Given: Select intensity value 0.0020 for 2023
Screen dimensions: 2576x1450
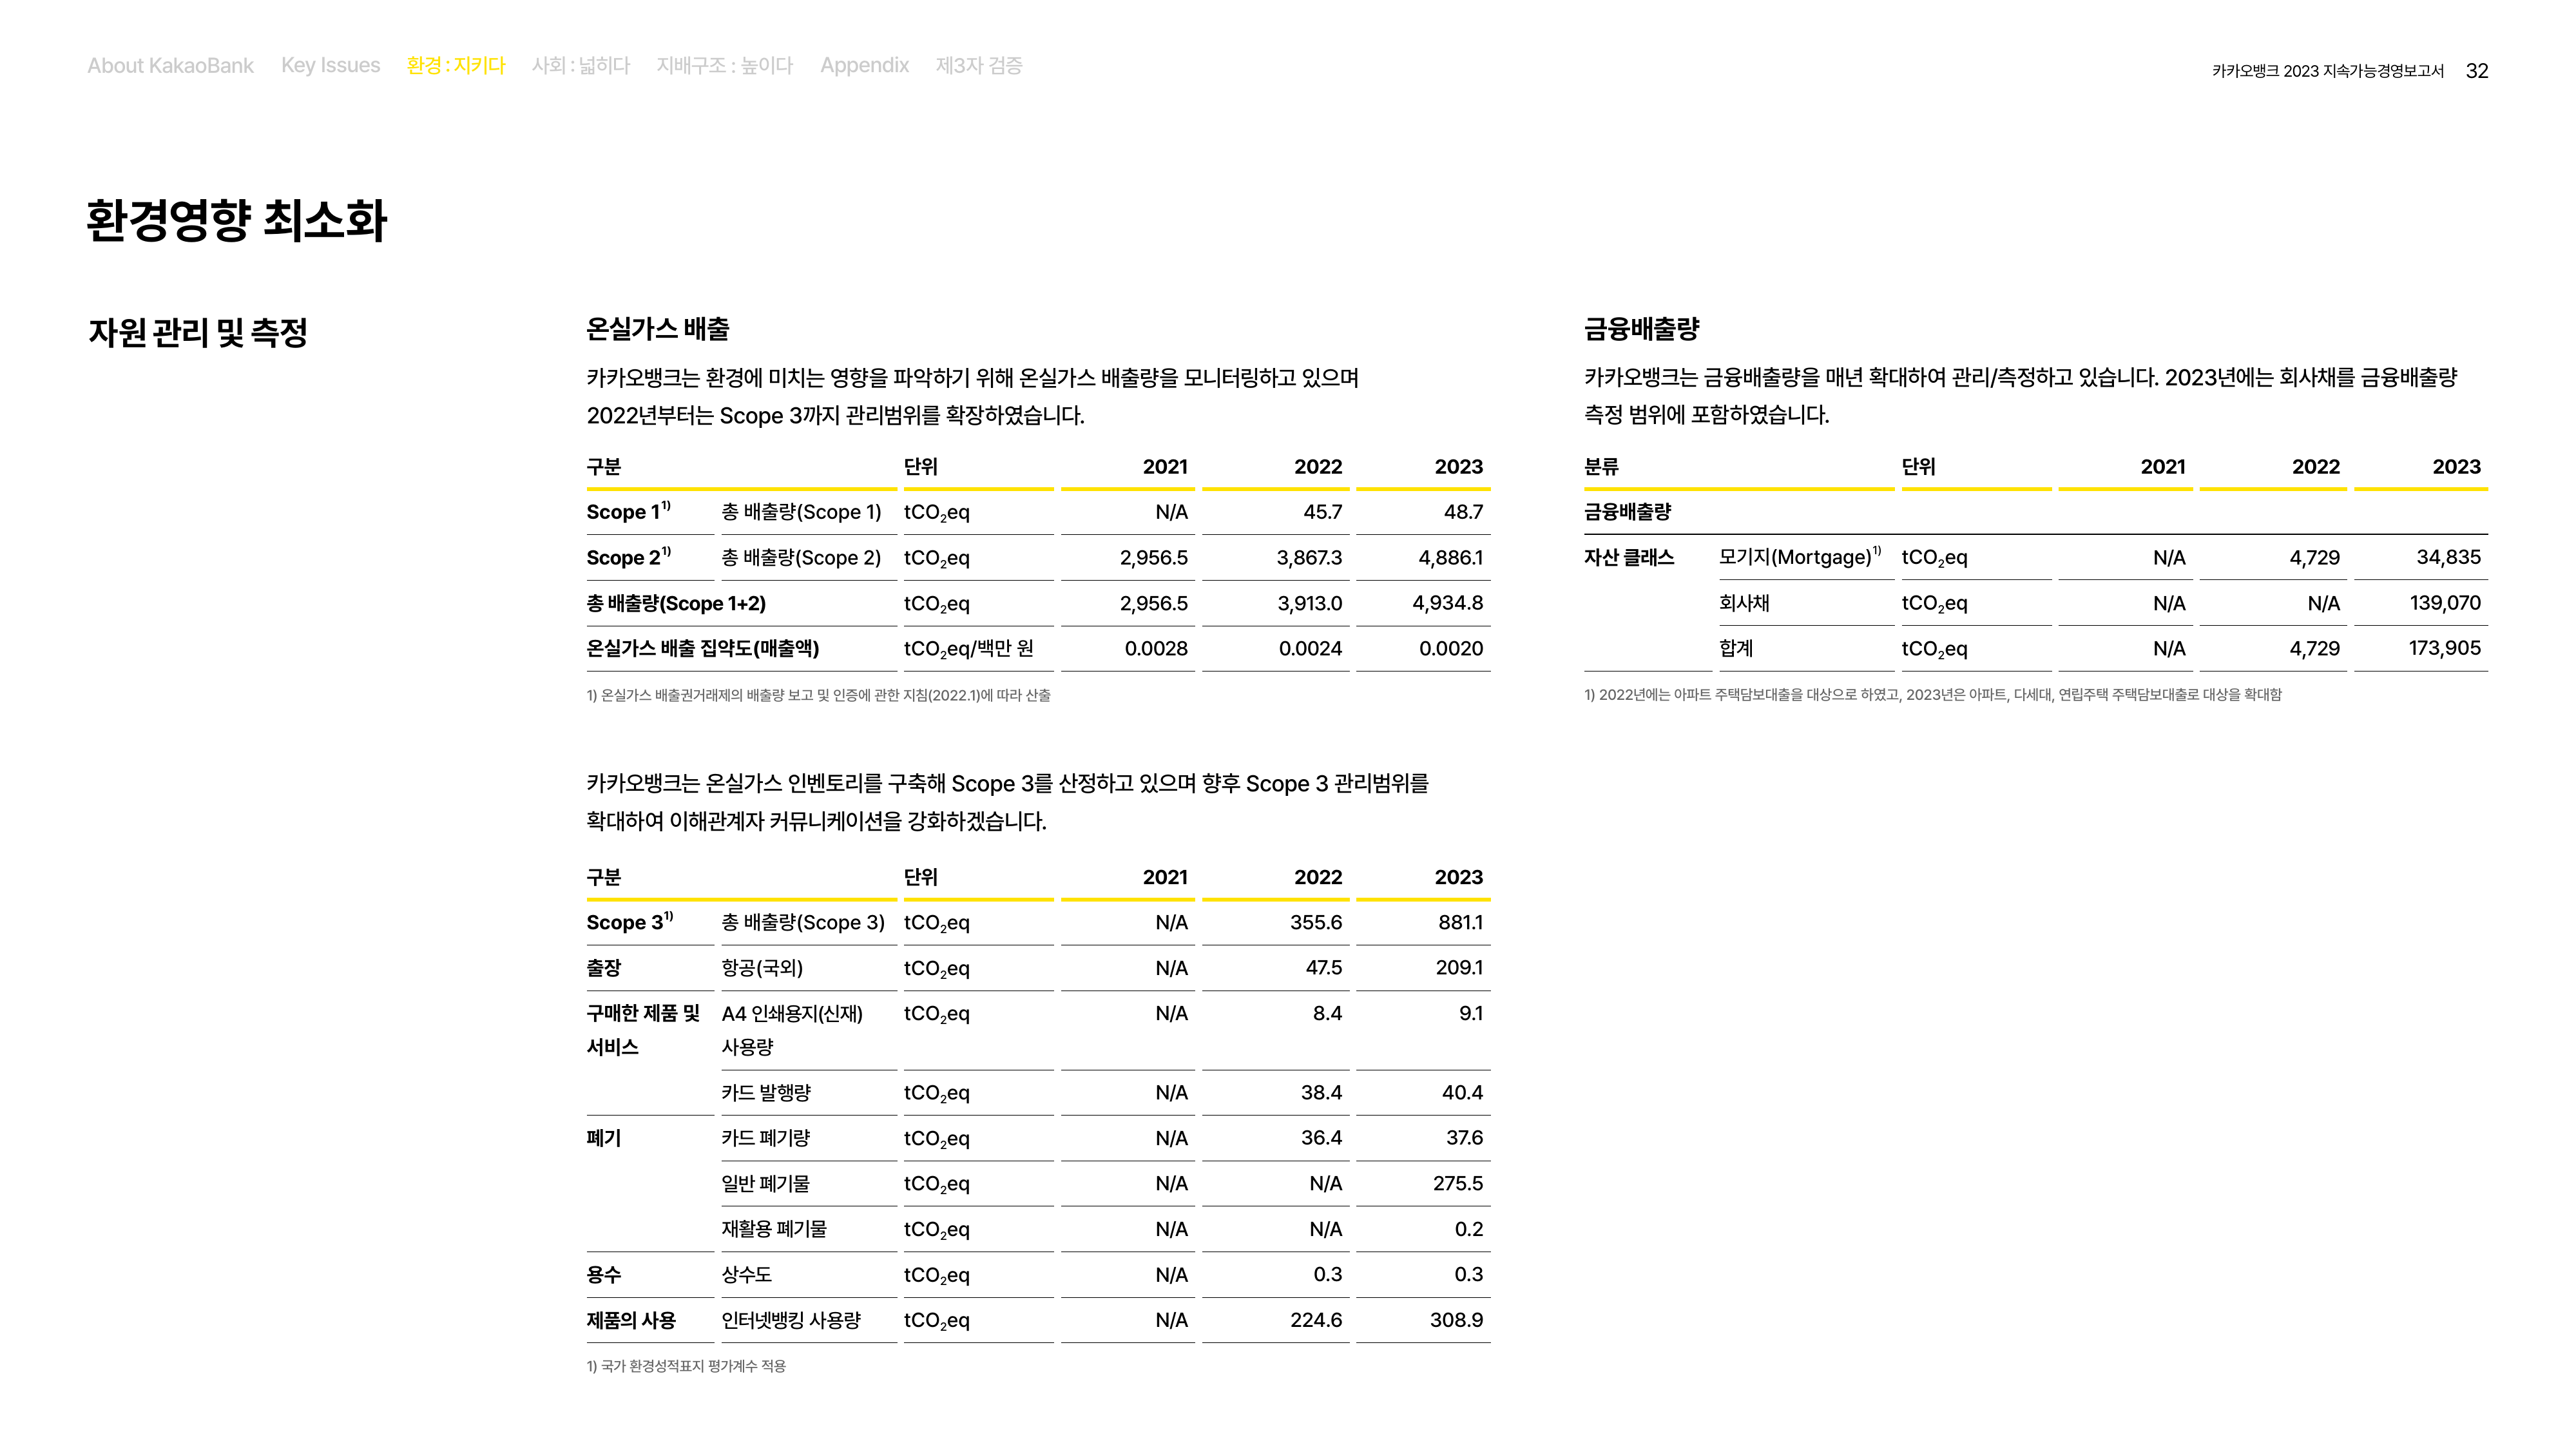Looking at the screenshot, I should (x=1451, y=648).
